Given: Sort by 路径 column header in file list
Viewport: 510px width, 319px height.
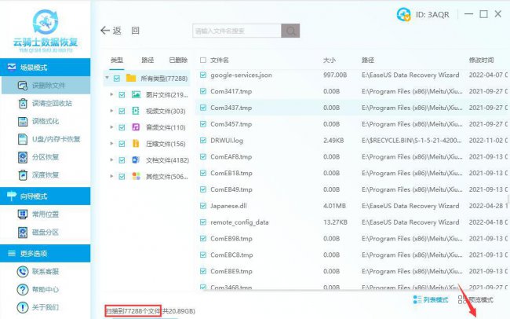Looking at the screenshot, I should [368, 60].
